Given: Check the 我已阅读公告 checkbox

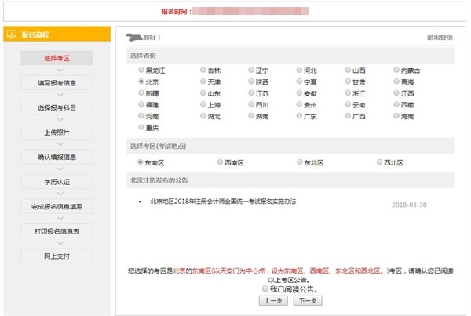Looking at the screenshot, I should 267,289.
